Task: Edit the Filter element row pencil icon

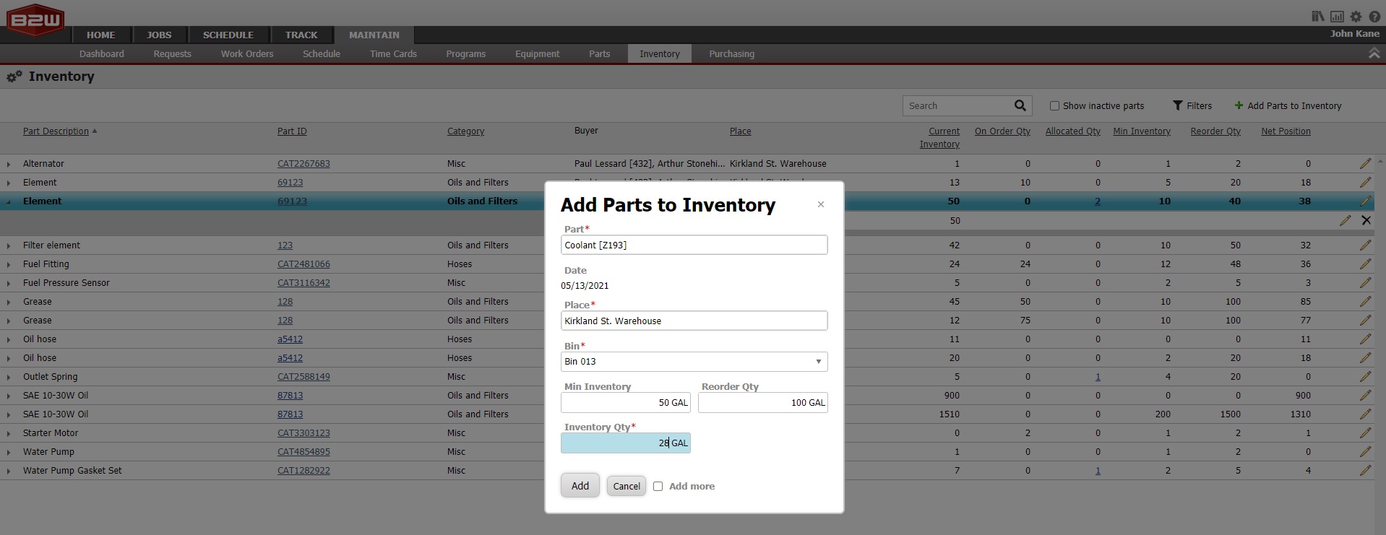Action: coord(1365,245)
